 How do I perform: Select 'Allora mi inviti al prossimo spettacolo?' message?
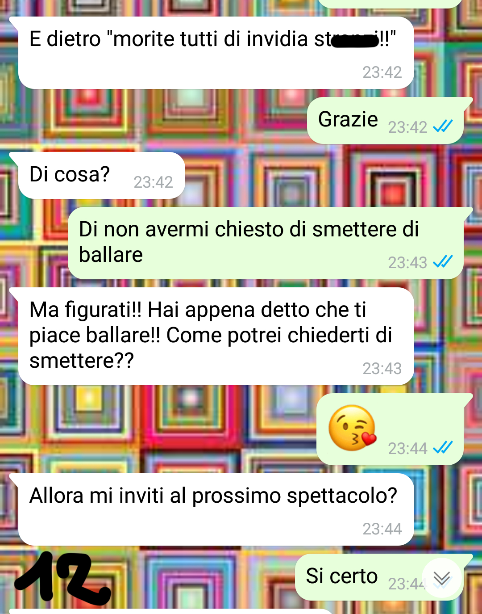[x=212, y=509]
